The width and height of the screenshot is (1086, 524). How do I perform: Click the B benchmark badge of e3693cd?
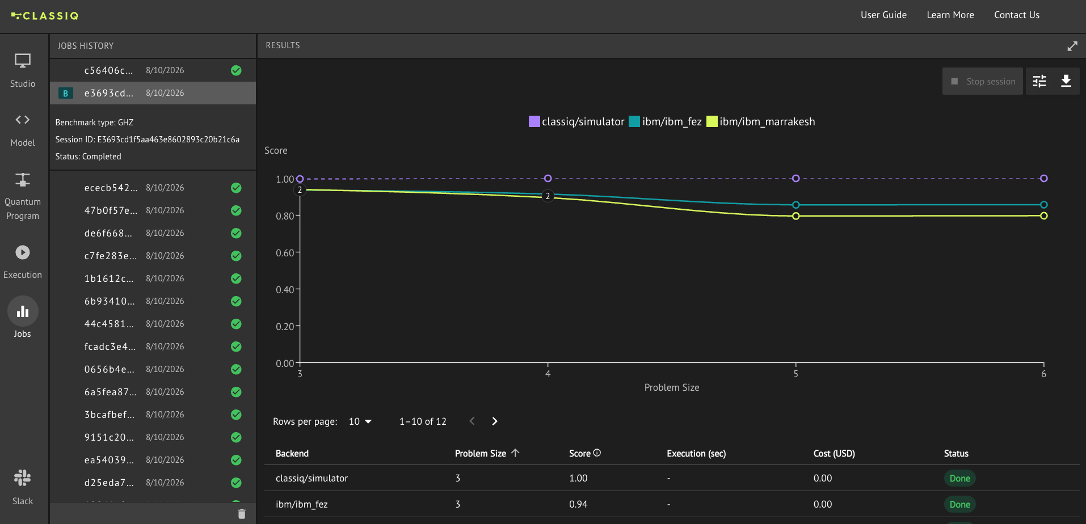click(66, 93)
